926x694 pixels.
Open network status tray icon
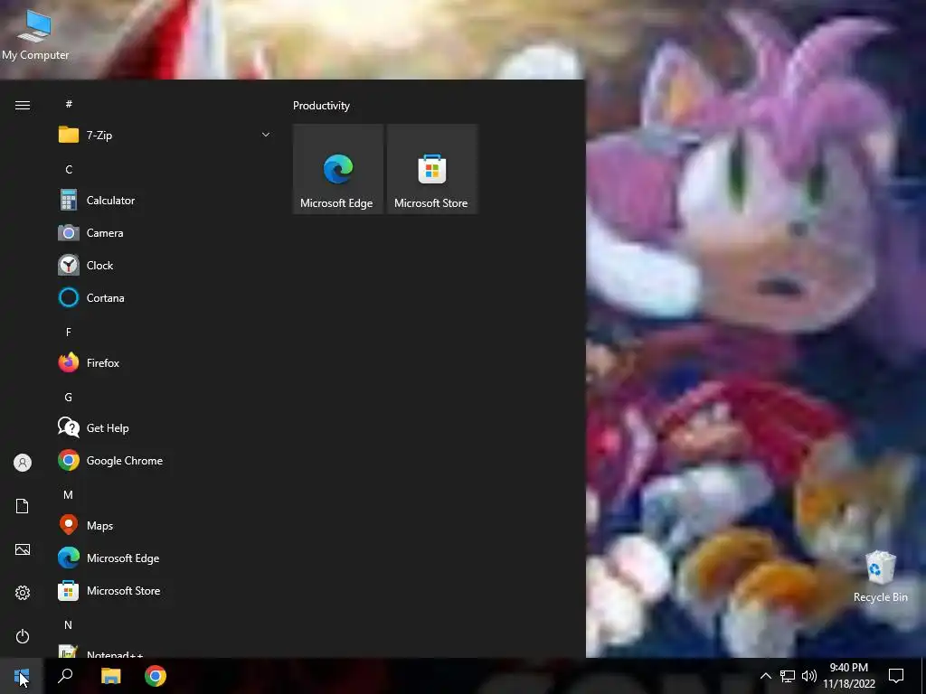click(788, 676)
